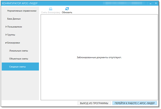Viewport: 161px width, 109px height.
Task: Minimize the Конфигуратор АРОС-Лидер window
Action: tap(151, 3)
